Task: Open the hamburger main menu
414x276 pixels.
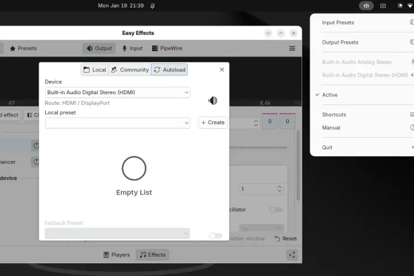Action: pyautogui.click(x=292, y=48)
